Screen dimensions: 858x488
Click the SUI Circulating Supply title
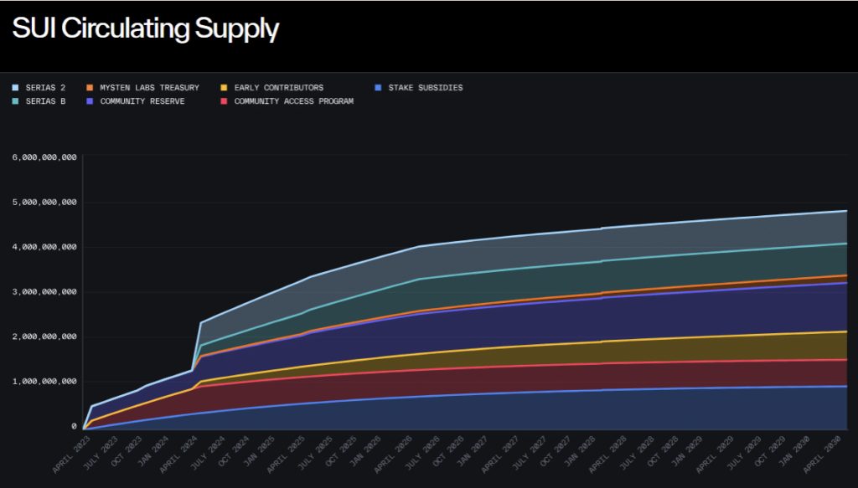click(x=144, y=28)
